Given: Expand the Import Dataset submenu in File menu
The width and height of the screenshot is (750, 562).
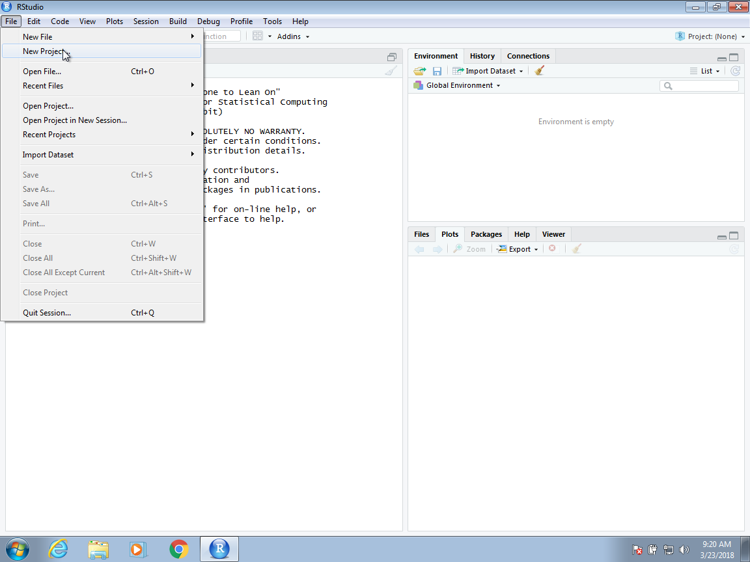Looking at the screenshot, I should click(x=102, y=154).
